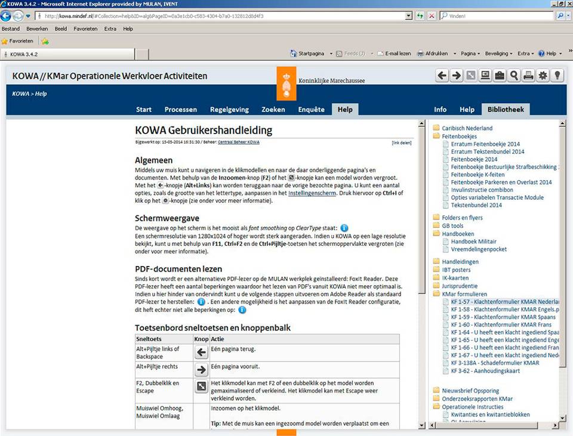Open the Centraal Beheer KOWA link

pos(238,143)
